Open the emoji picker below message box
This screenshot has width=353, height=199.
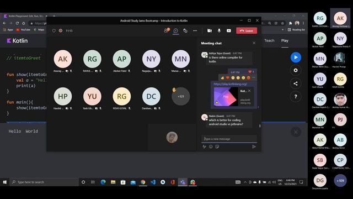point(211,146)
